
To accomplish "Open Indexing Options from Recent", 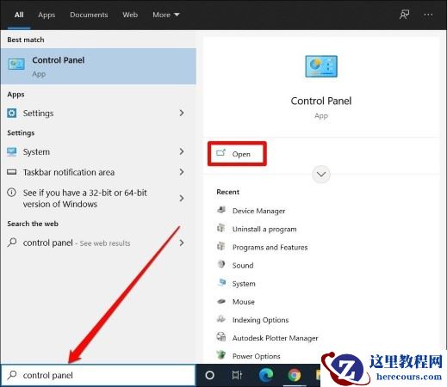I will (x=260, y=320).
